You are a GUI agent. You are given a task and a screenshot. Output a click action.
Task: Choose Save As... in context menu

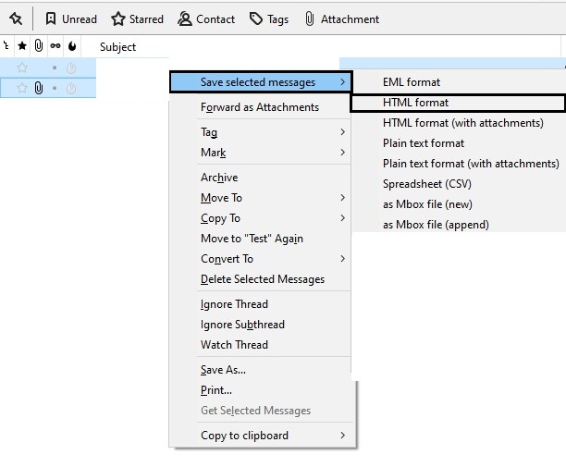click(x=260, y=370)
